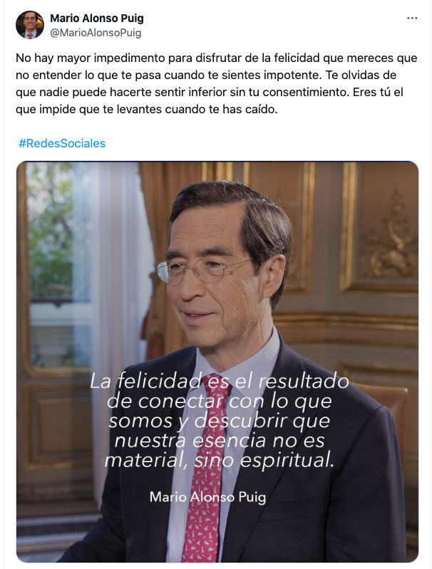Click the phrase 'Te olvidas de' in tweet
This screenshot has height=569, width=432.
click(x=361, y=75)
